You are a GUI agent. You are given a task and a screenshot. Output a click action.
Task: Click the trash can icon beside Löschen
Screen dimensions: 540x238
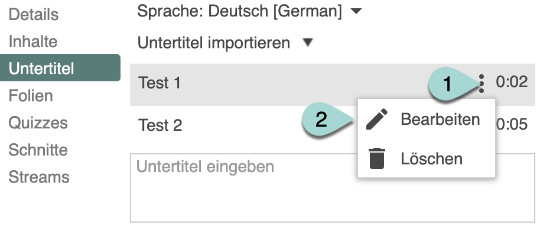coord(376,158)
